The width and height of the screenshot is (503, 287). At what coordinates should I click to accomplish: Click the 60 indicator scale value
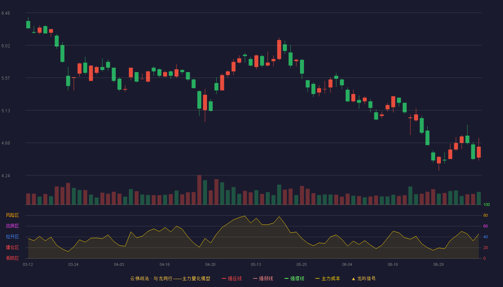point(485,226)
